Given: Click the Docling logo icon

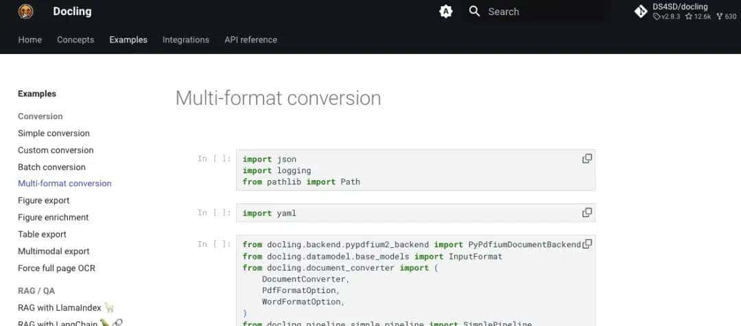Looking at the screenshot, I should (x=26, y=12).
